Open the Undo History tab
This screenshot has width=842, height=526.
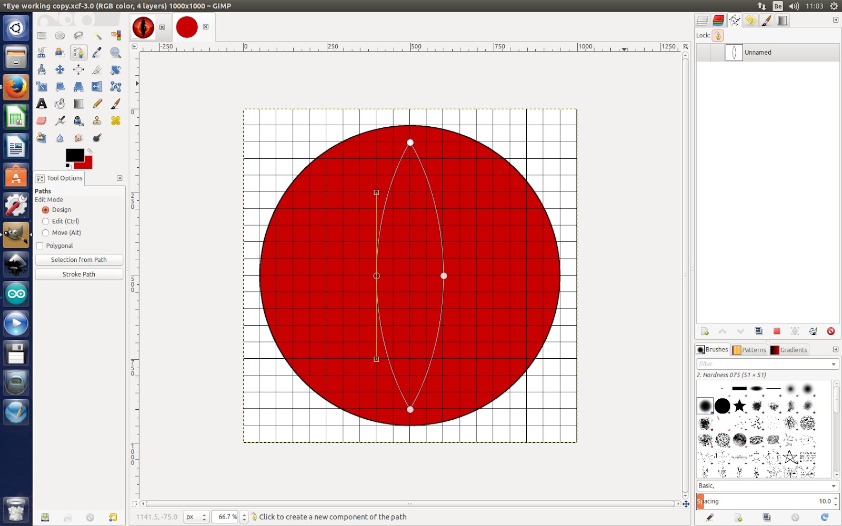(x=750, y=21)
